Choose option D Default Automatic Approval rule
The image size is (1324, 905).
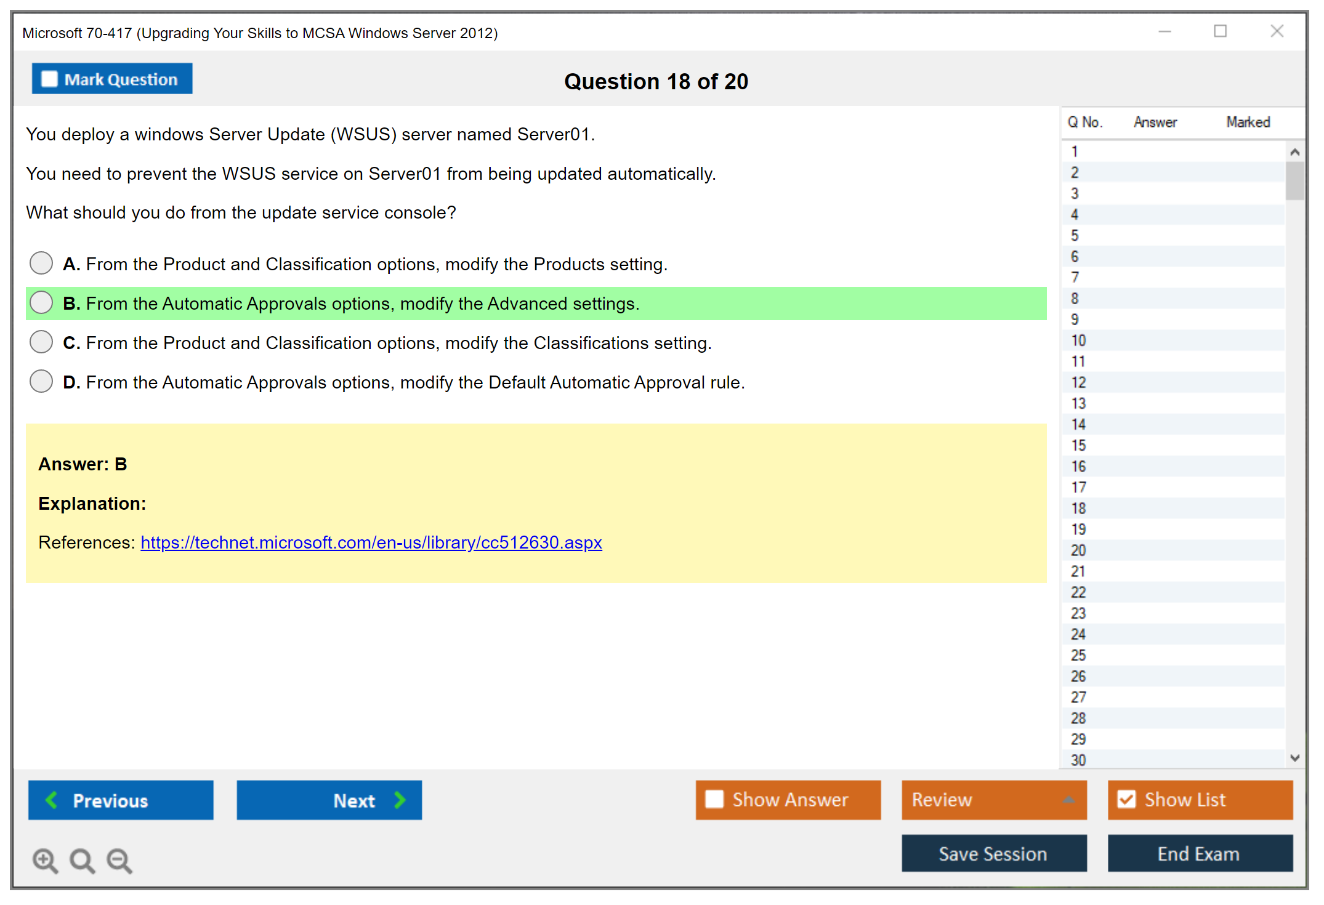[41, 381]
